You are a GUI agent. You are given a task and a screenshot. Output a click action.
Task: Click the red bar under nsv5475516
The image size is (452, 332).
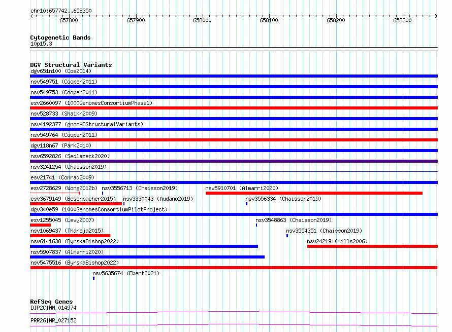coord(234,268)
